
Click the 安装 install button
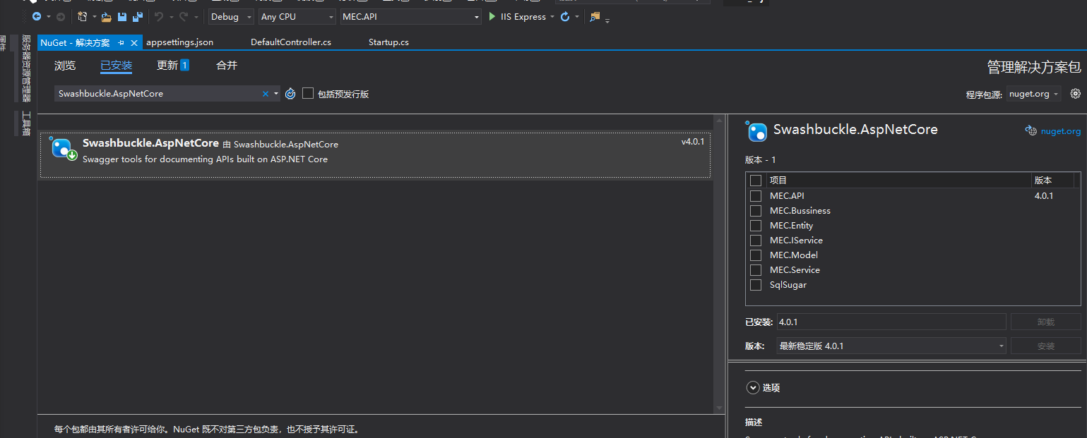point(1046,346)
